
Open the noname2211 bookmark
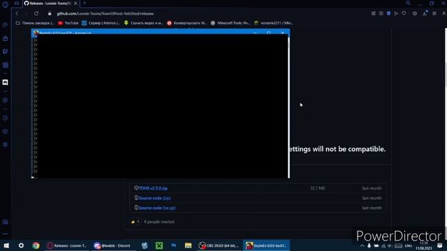pyautogui.click(x=274, y=23)
